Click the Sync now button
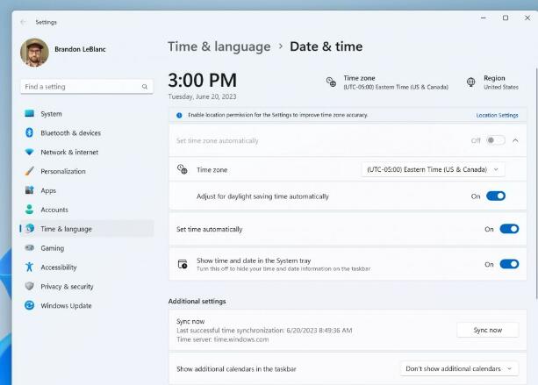 click(x=487, y=330)
